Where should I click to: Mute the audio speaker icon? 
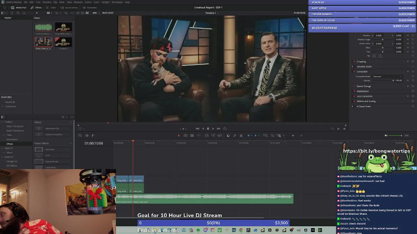pyautogui.click(x=386, y=136)
